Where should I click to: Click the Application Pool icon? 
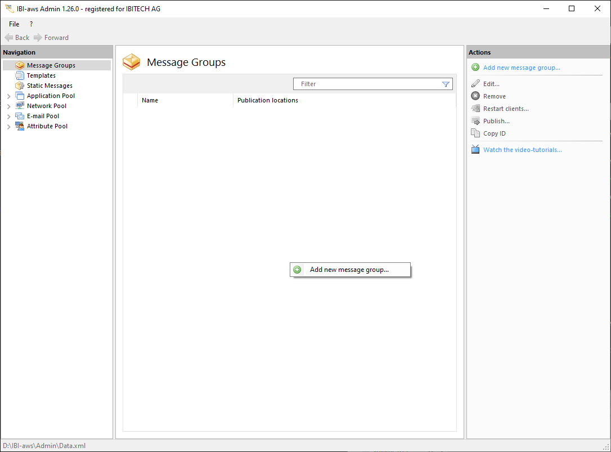click(x=20, y=96)
